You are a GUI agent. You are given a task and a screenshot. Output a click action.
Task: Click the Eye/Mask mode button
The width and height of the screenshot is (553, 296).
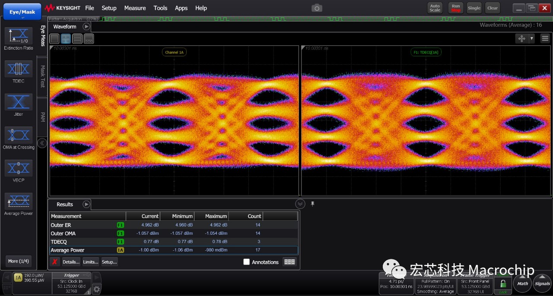pyautogui.click(x=22, y=12)
